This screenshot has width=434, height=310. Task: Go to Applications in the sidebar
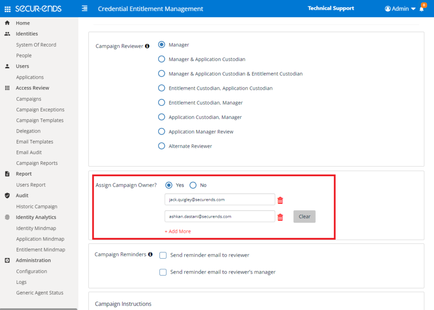click(30, 77)
